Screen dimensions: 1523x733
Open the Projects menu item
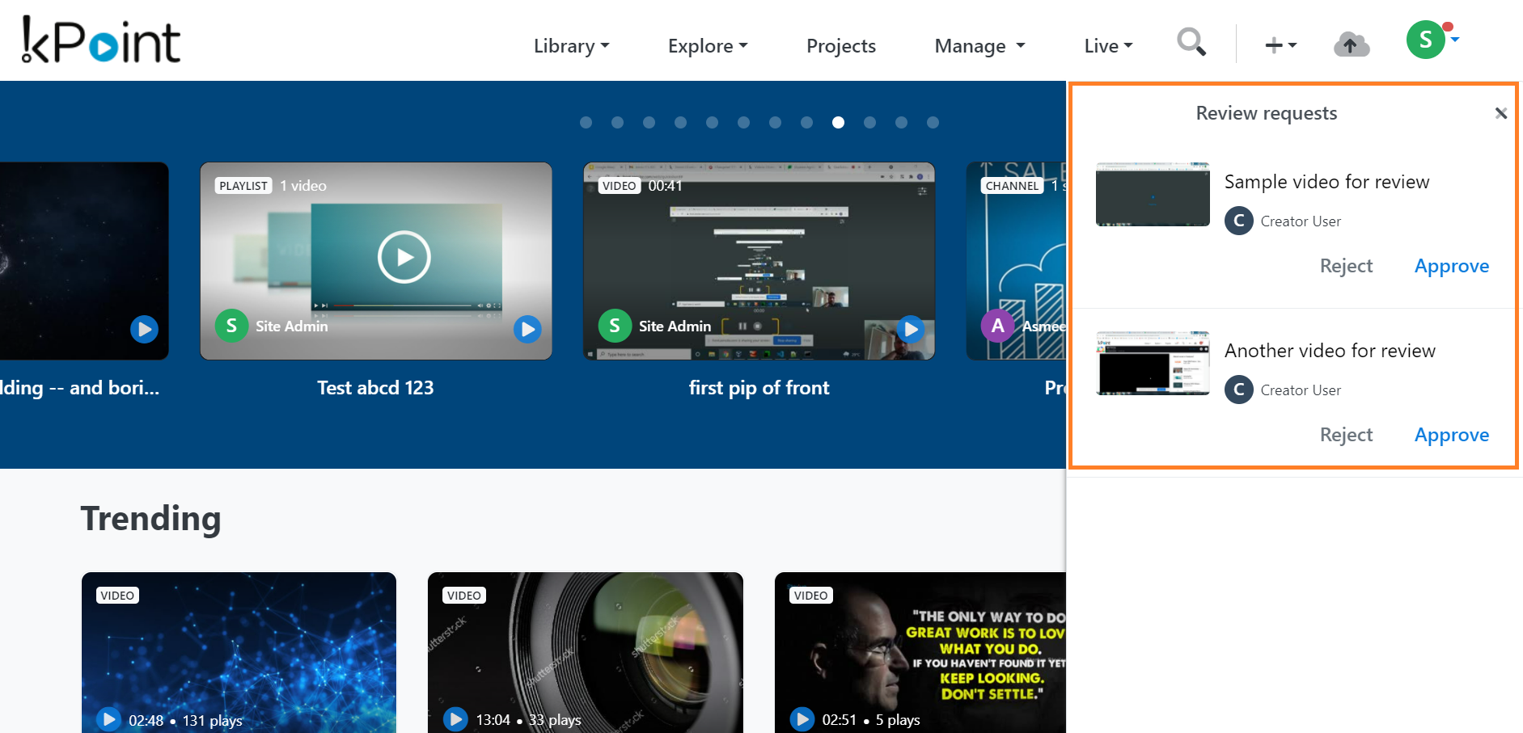[840, 46]
